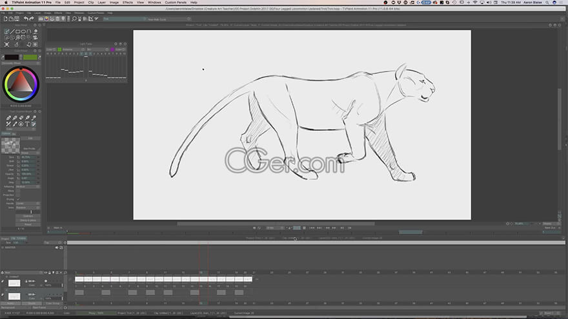
Task: Click the Color Group button
Action: tap(53, 304)
